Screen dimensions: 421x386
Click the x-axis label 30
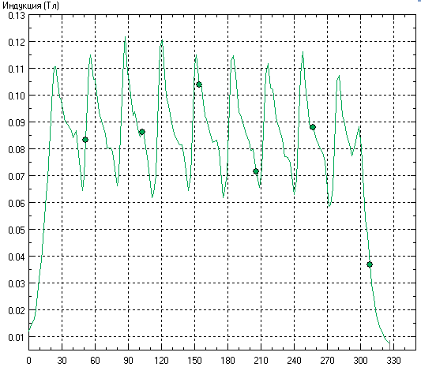(x=62, y=361)
